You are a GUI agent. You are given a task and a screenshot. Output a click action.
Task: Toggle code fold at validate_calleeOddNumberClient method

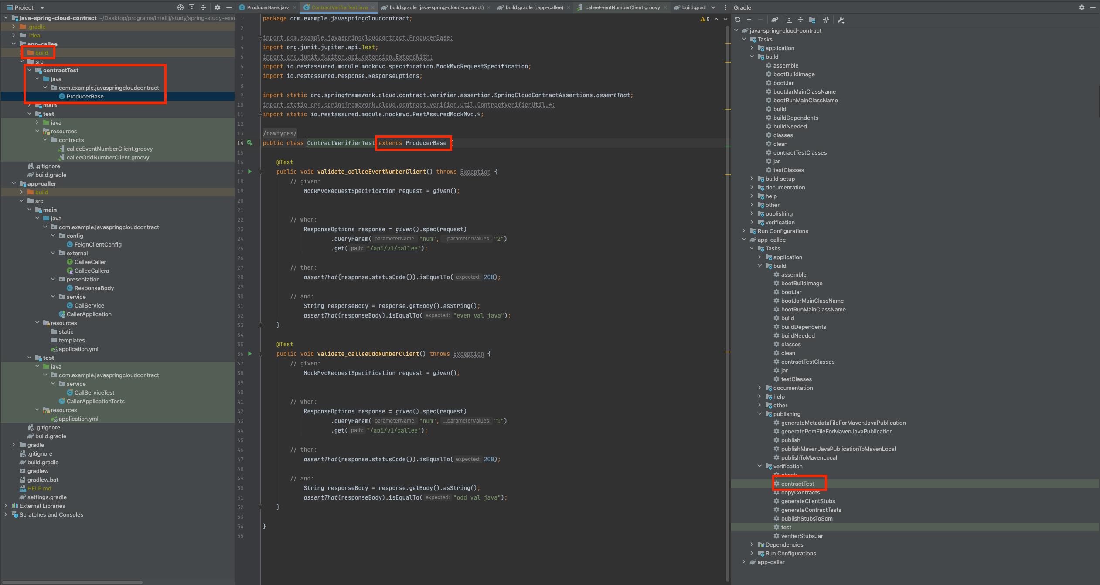260,354
